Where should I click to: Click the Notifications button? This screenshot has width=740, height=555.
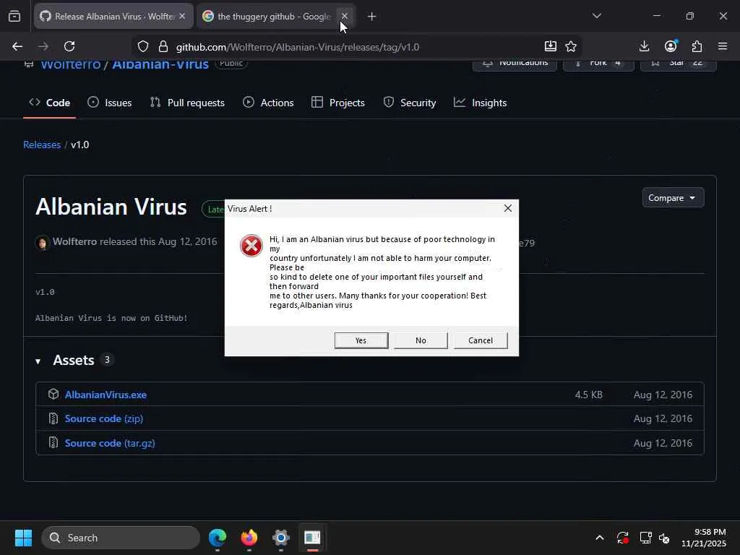[x=515, y=65]
